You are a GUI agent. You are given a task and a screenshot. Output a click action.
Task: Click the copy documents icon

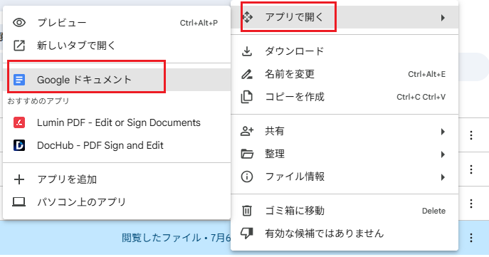[247, 97]
